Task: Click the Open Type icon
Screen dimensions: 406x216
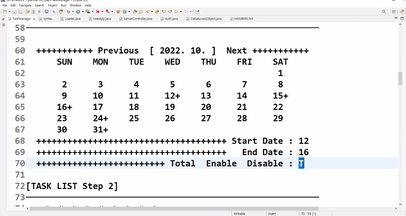Action: (135, 12)
